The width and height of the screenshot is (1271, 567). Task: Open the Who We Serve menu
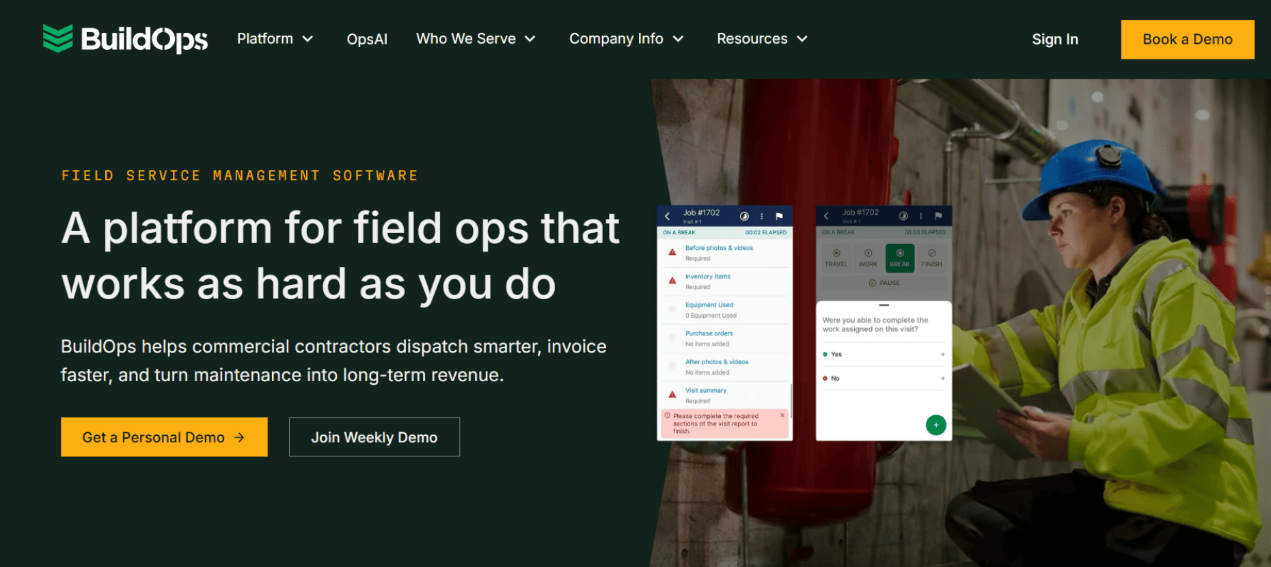476,39
